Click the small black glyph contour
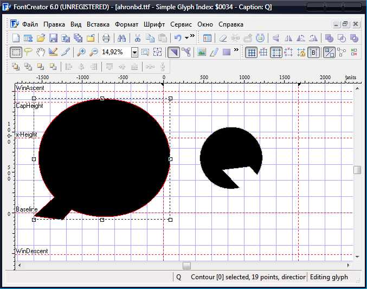The width and height of the screenshot is (367, 289). click(231, 158)
